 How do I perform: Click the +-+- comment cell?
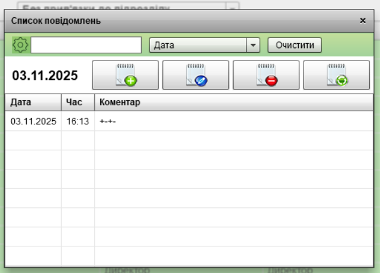[x=108, y=121]
